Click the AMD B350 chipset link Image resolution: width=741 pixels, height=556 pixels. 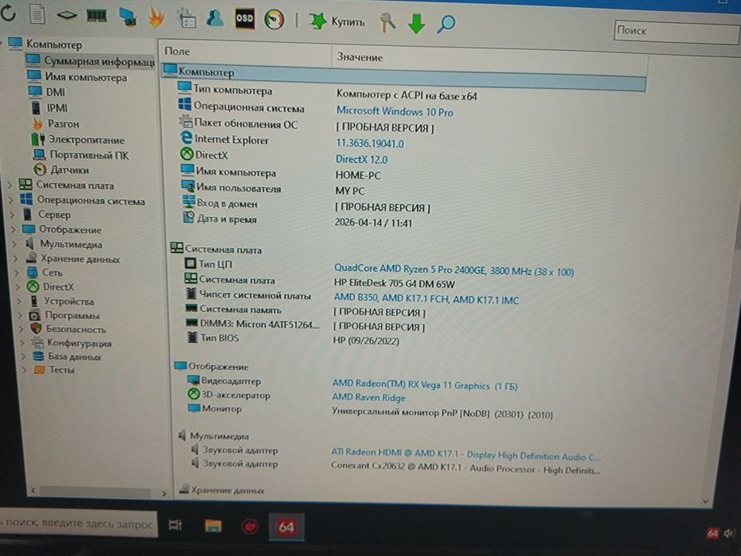click(x=426, y=299)
